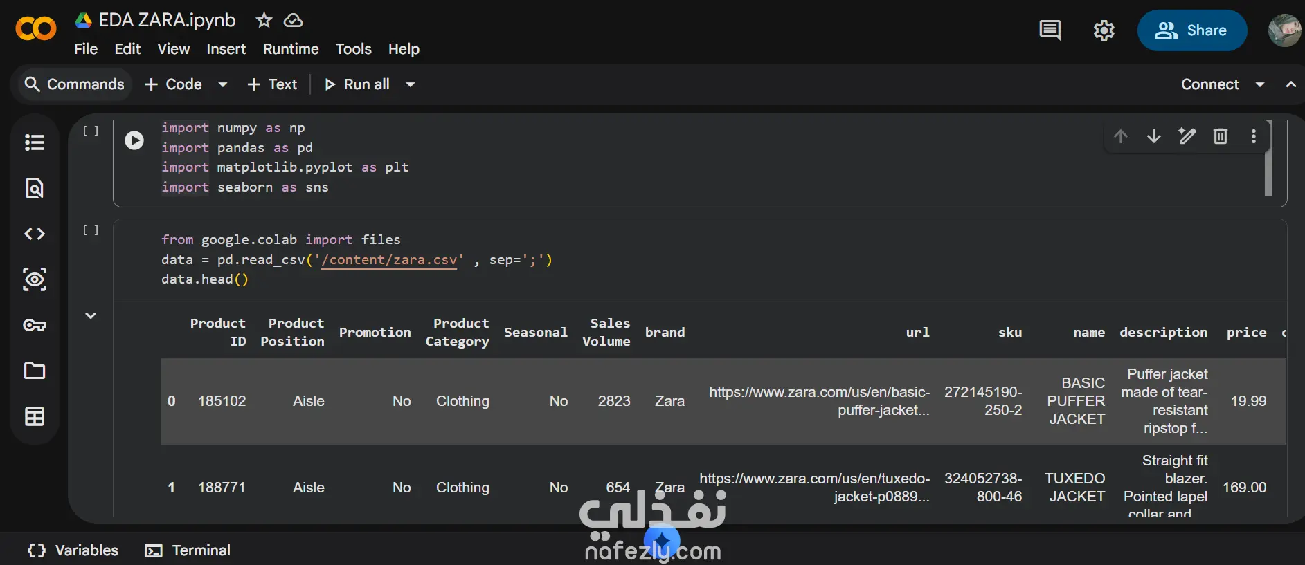Viewport: 1305px width, 565px height.
Task: Open the Tools menu
Action: click(354, 49)
